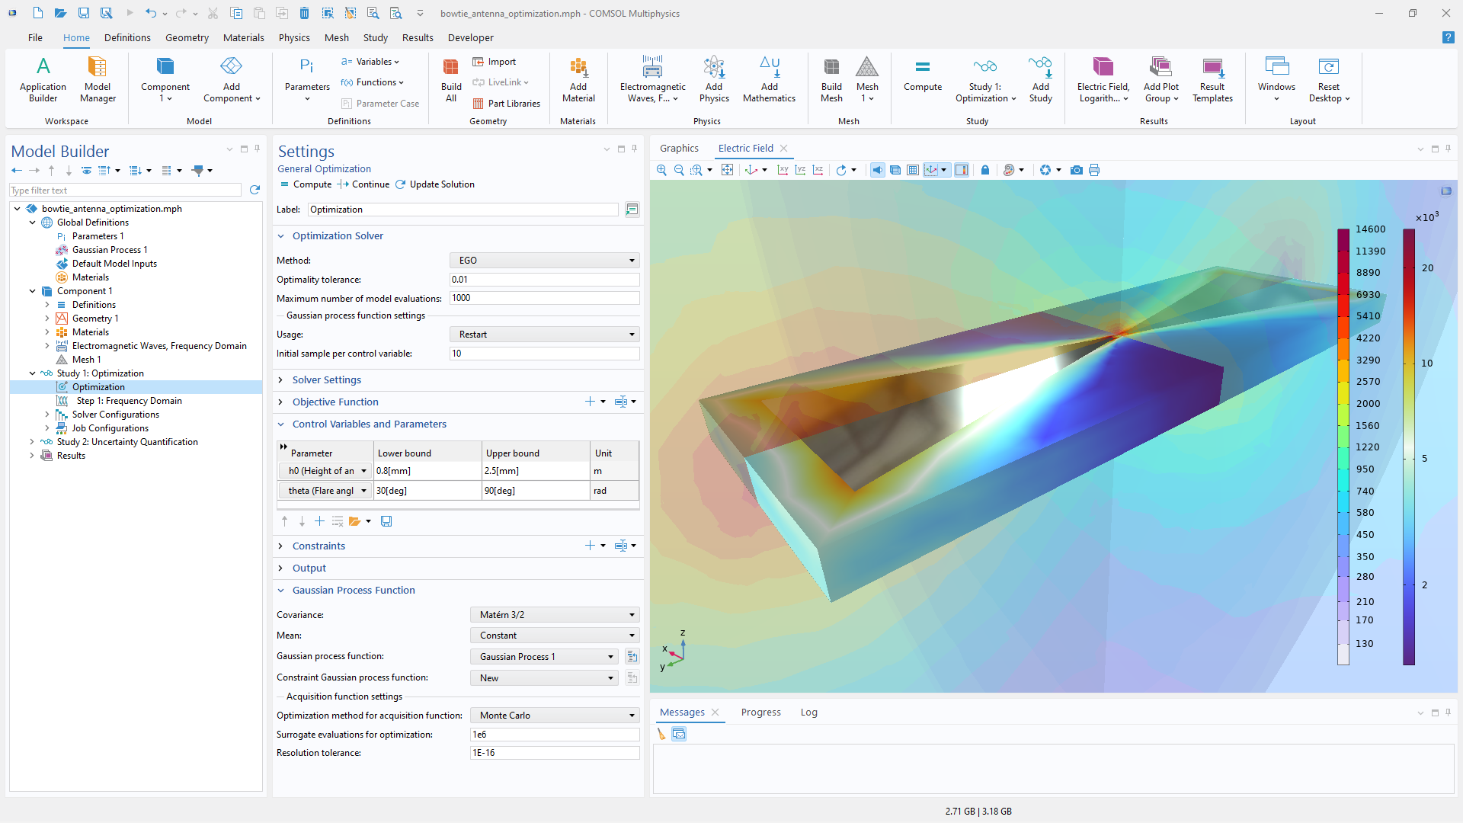Click Add Material in the ribbon

click(578, 79)
